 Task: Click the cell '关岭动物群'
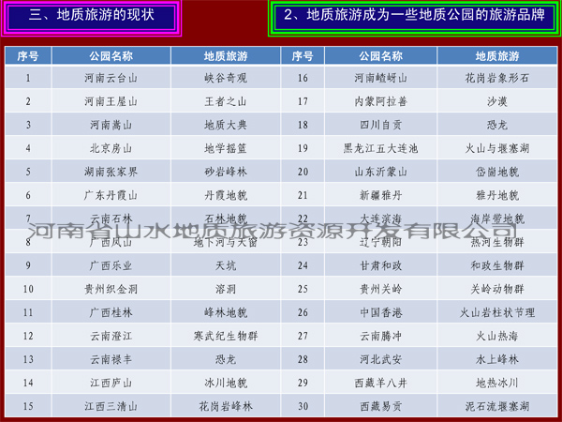pyautogui.click(x=496, y=289)
